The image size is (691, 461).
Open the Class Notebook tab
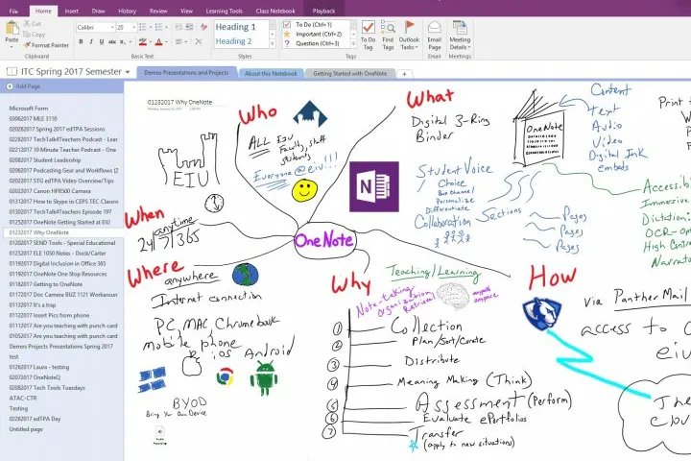point(275,11)
